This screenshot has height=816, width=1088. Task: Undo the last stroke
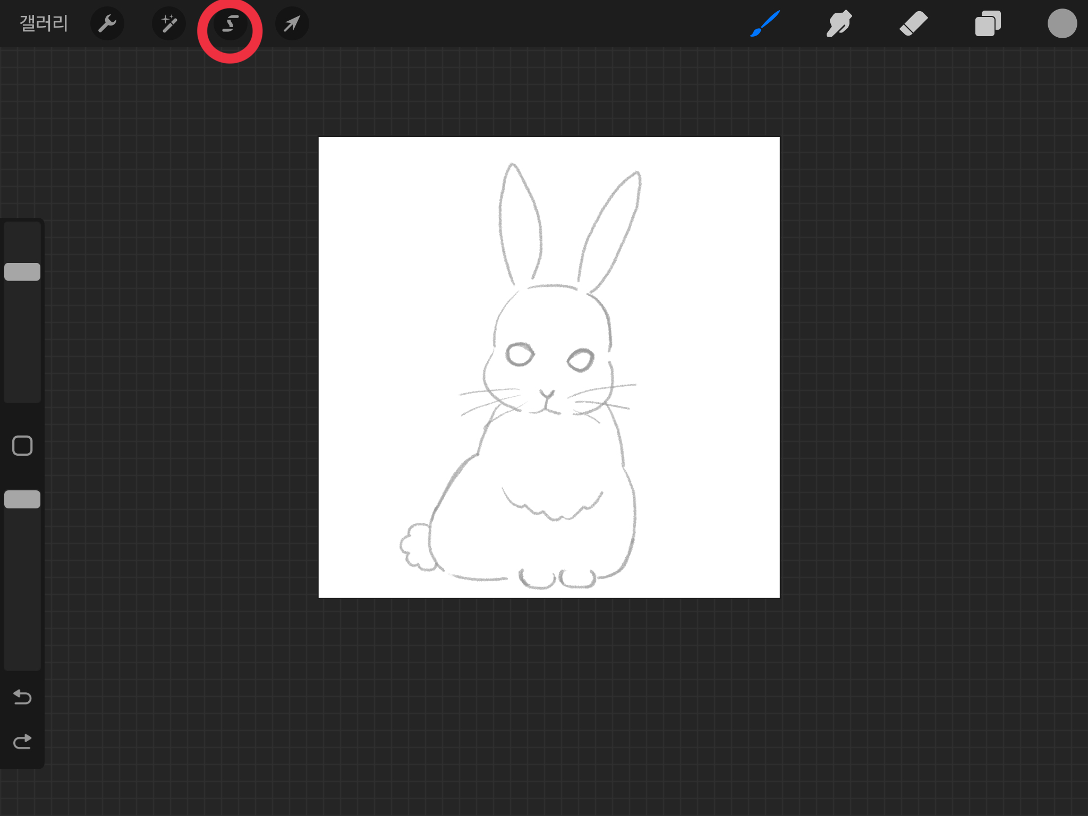point(22,696)
